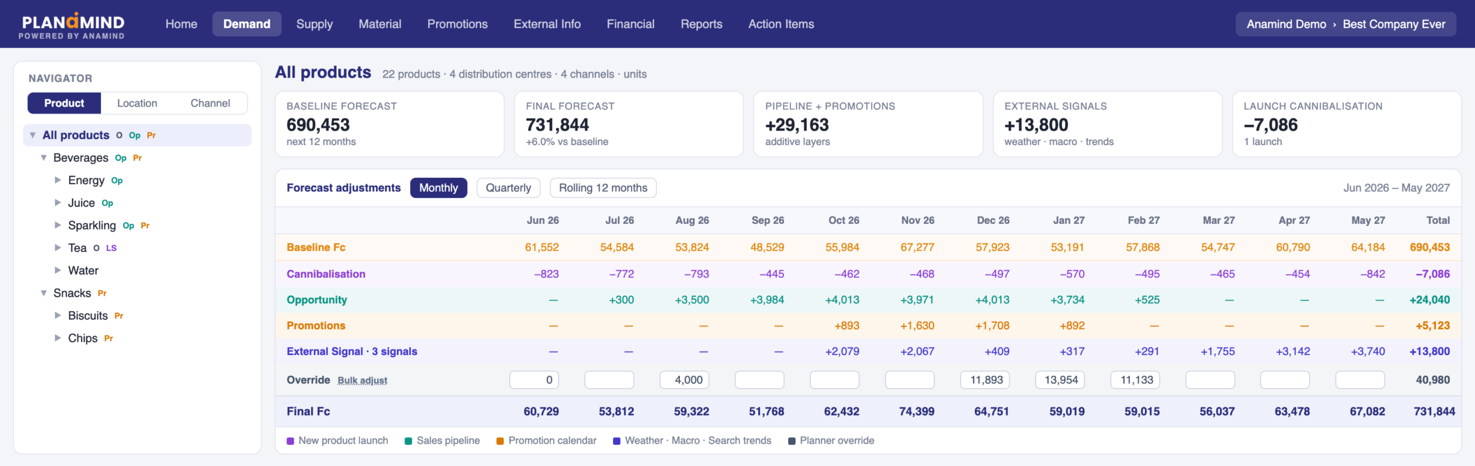Image resolution: width=1475 pixels, height=466 pixels.
Task: Collapse the Beverages category arrow
Action: [x=44, y=158]
